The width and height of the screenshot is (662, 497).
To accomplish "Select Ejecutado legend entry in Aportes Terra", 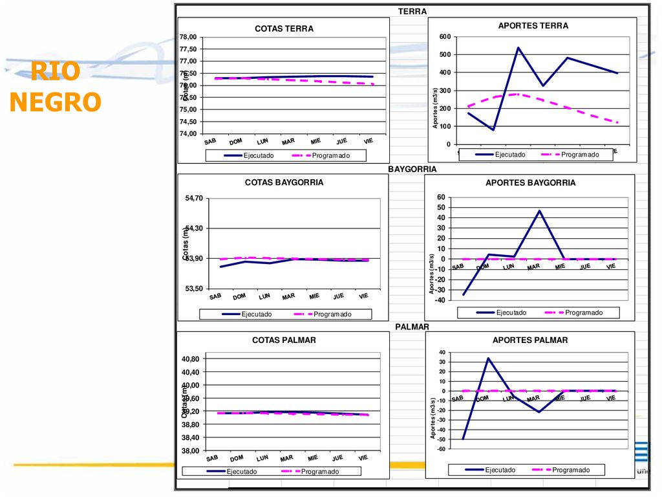I will click(x=500, y=155).
